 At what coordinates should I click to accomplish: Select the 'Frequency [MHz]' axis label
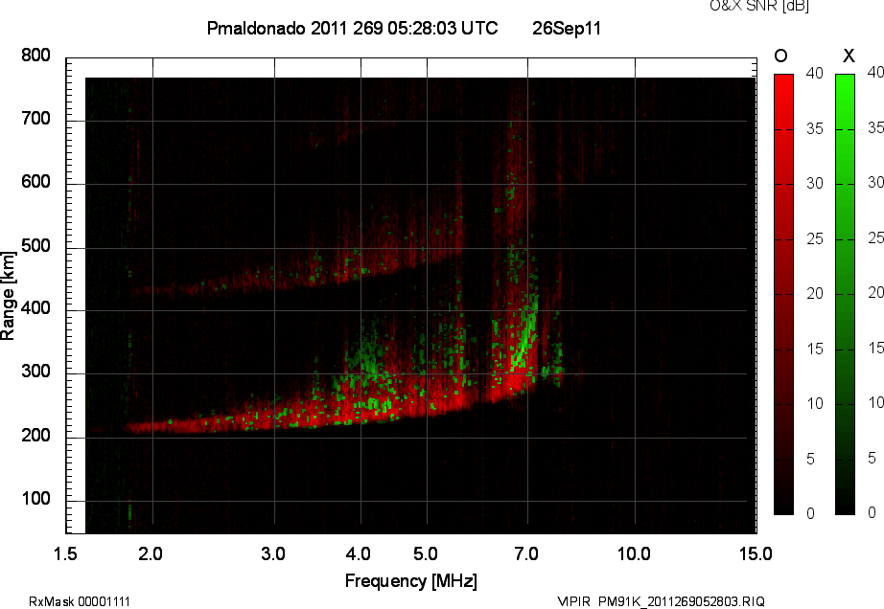411,581
